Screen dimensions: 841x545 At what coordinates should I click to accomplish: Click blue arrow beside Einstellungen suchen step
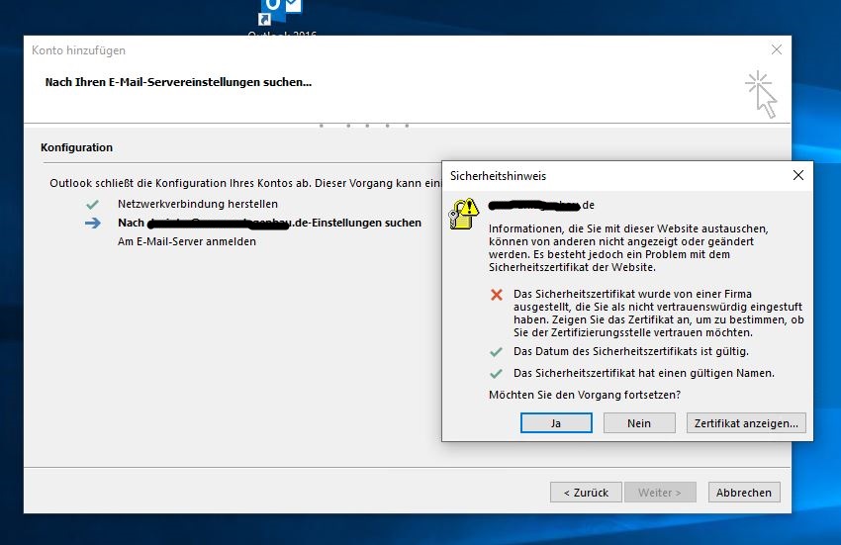(93, 224)
